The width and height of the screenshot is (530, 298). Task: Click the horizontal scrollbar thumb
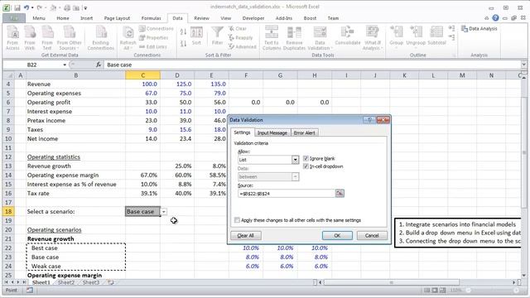pyautogui.click(x=392, y=282)
